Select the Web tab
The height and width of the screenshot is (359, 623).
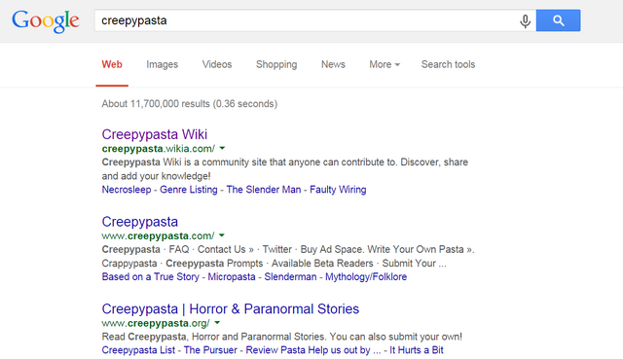[112, 64]
